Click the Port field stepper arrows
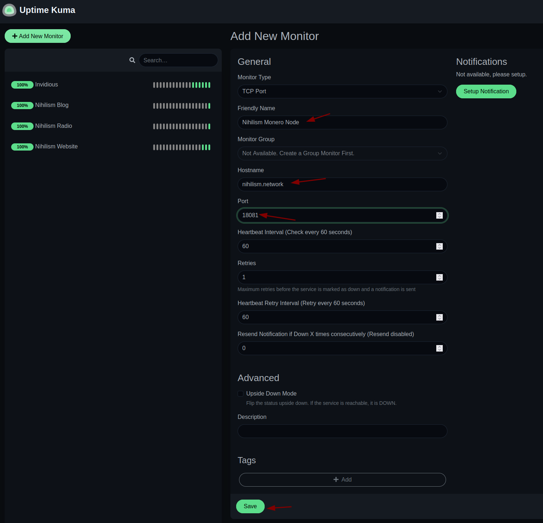 [x=439, y=215]
